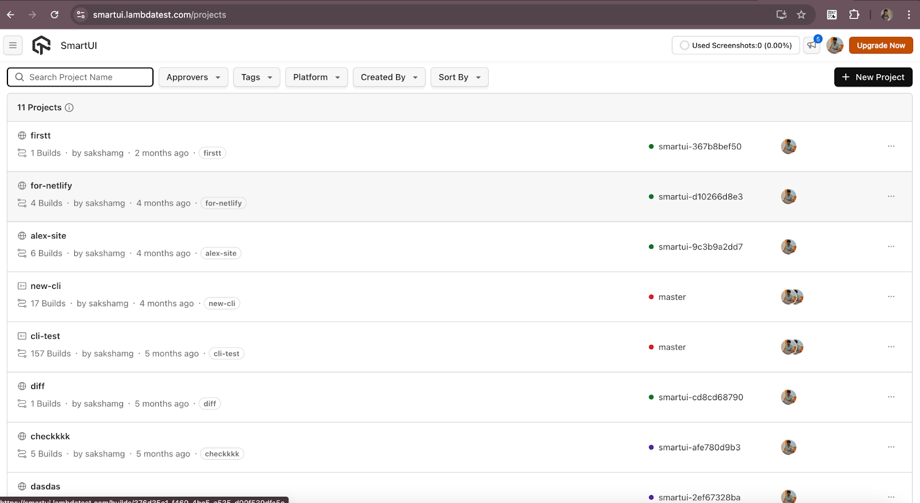Viewport: 920px width, 503px height.
Task: Open more options for cli-test project
Action: point(891,347)
